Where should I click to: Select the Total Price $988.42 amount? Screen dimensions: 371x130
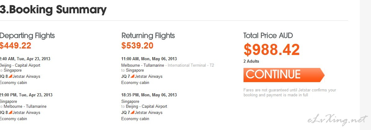(x=272, y=50)
